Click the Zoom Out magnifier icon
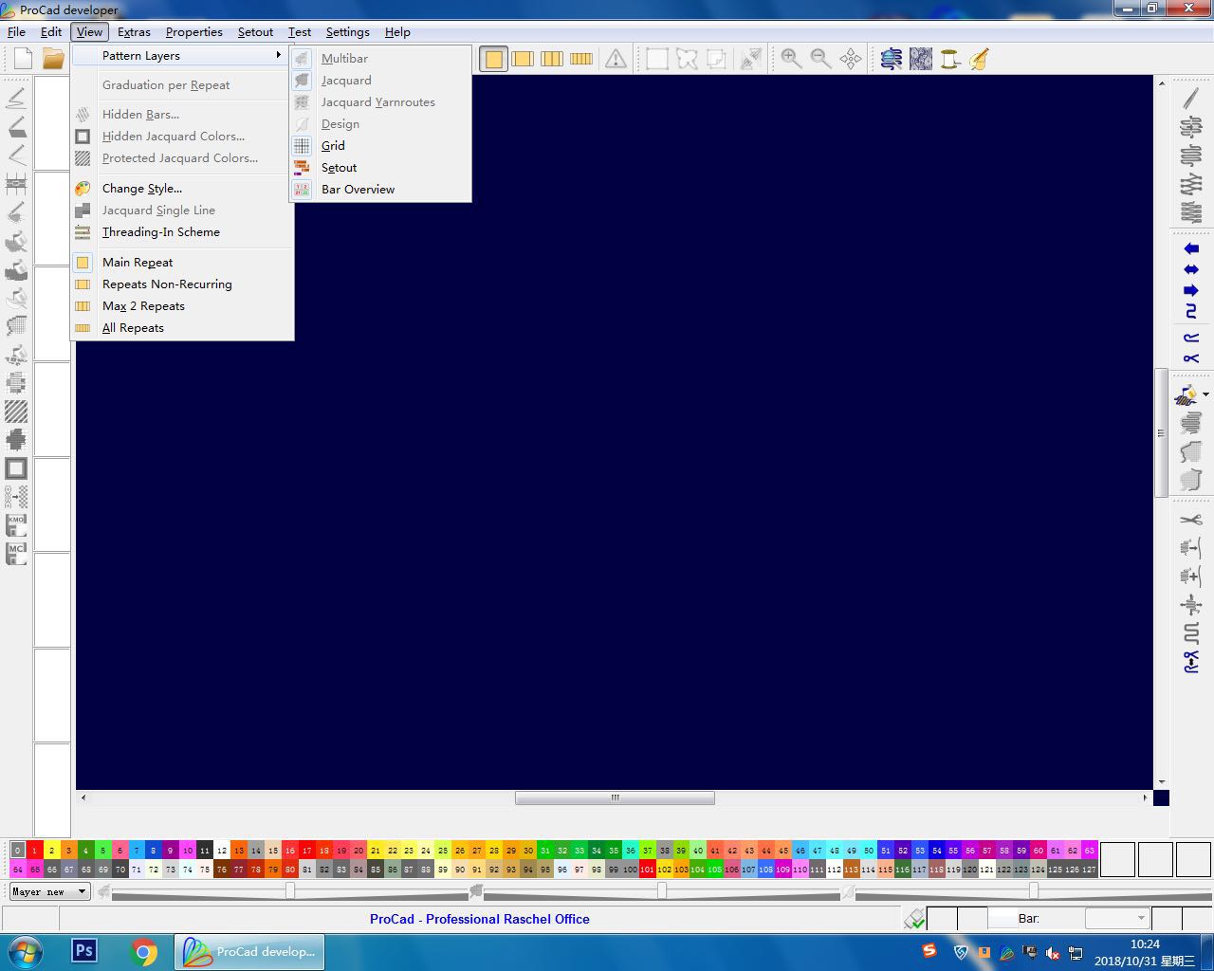Image resolution: width=1214 pixels, height=971 pixels. tap(821, 59)
